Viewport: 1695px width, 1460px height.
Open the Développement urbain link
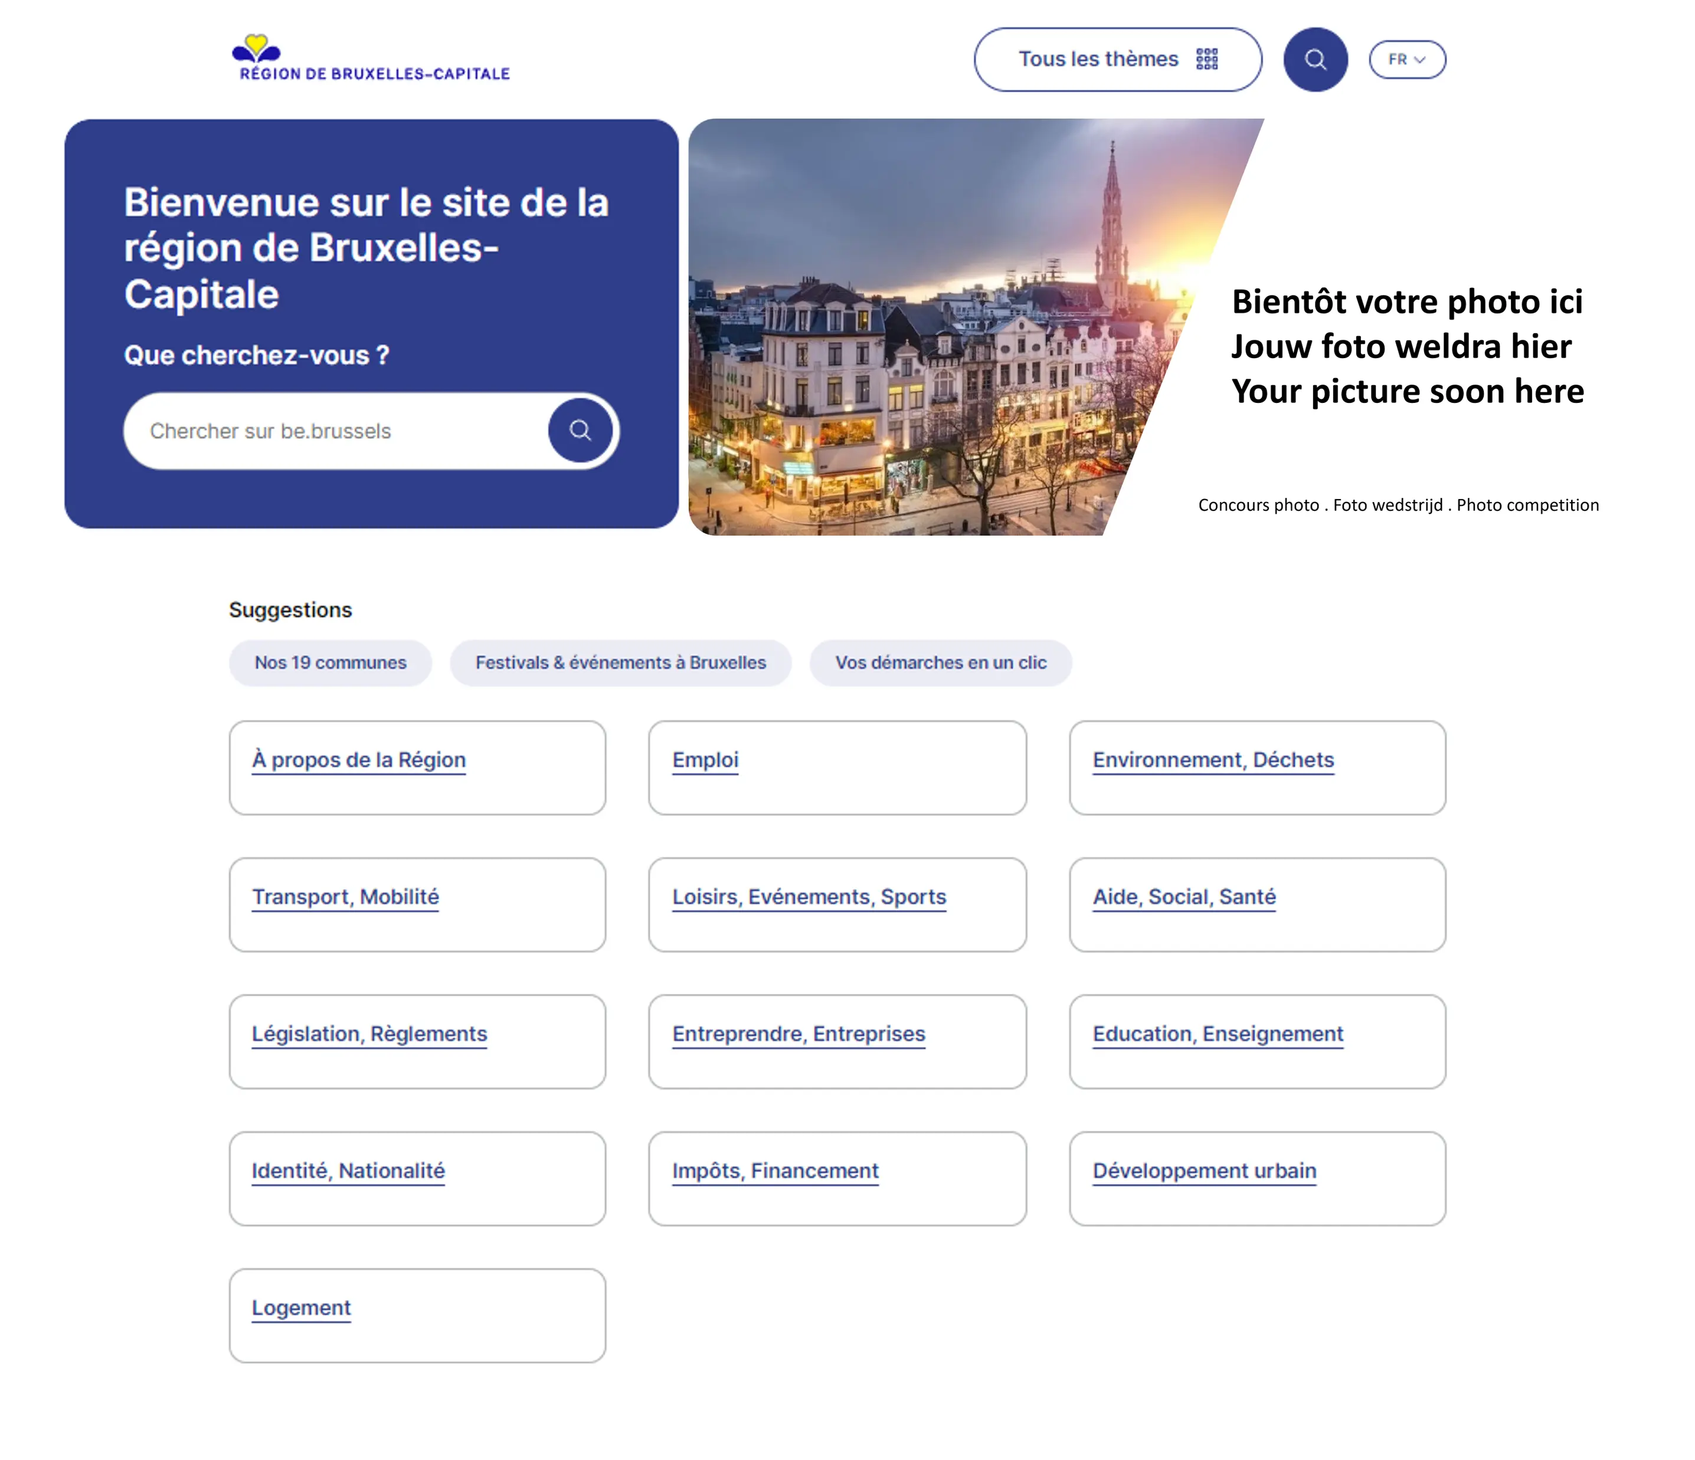1204,1170
